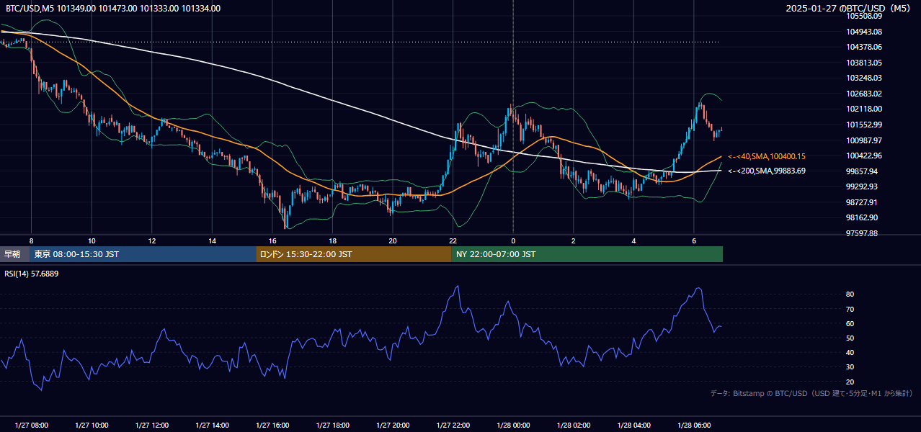The width and height of the screenshot is (921, 432).
Task: Click the 100422.96 price axis value
Action: click(864, 156)
